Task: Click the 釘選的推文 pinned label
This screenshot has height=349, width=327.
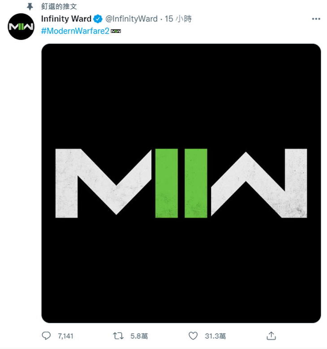Action: pyautogui.click(x=59, y=6)
